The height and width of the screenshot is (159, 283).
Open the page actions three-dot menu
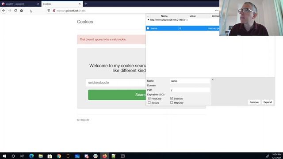pyautogui.click(x=217, y=11)
